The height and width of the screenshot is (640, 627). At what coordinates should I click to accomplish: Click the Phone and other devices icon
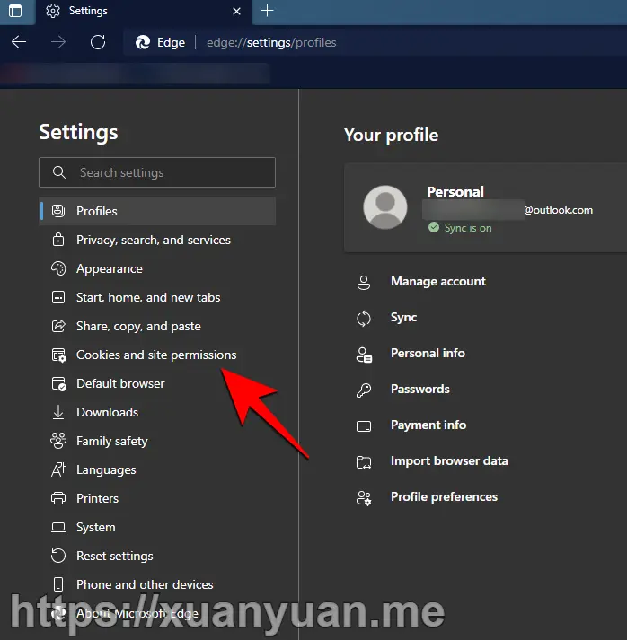(58, 584)
